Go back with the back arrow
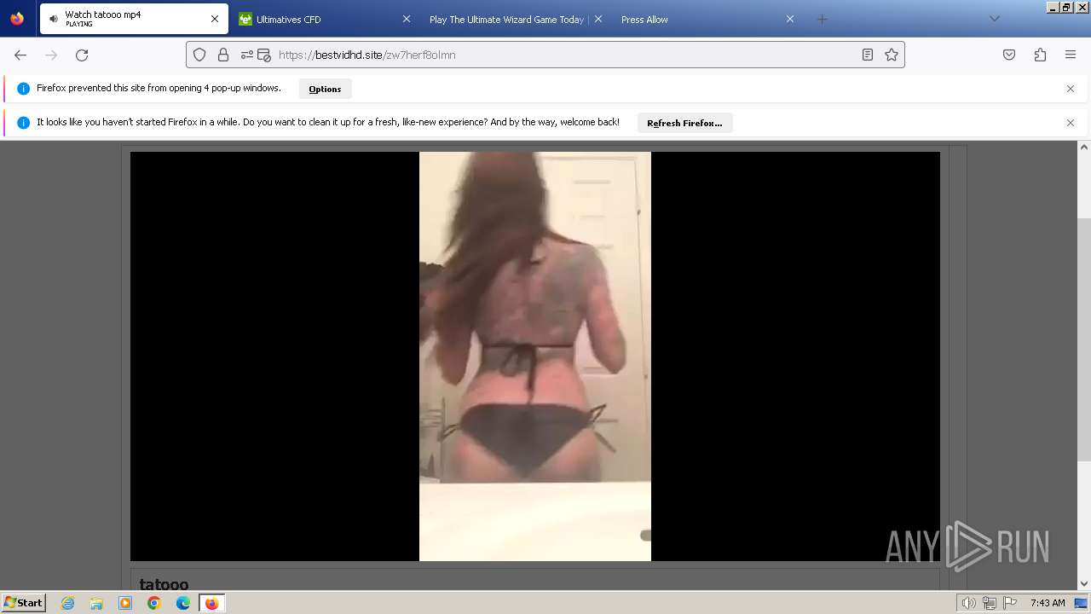This screenshot has width=1091, height=614. click(x=20, y=55)
